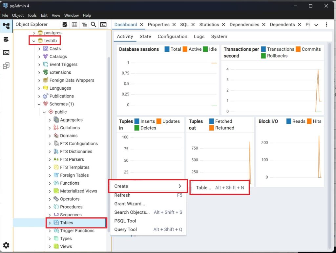This screenshot has width=336, height=253.
Task: Click the Search Objects magnifier icon
Action: click(94, 25)
